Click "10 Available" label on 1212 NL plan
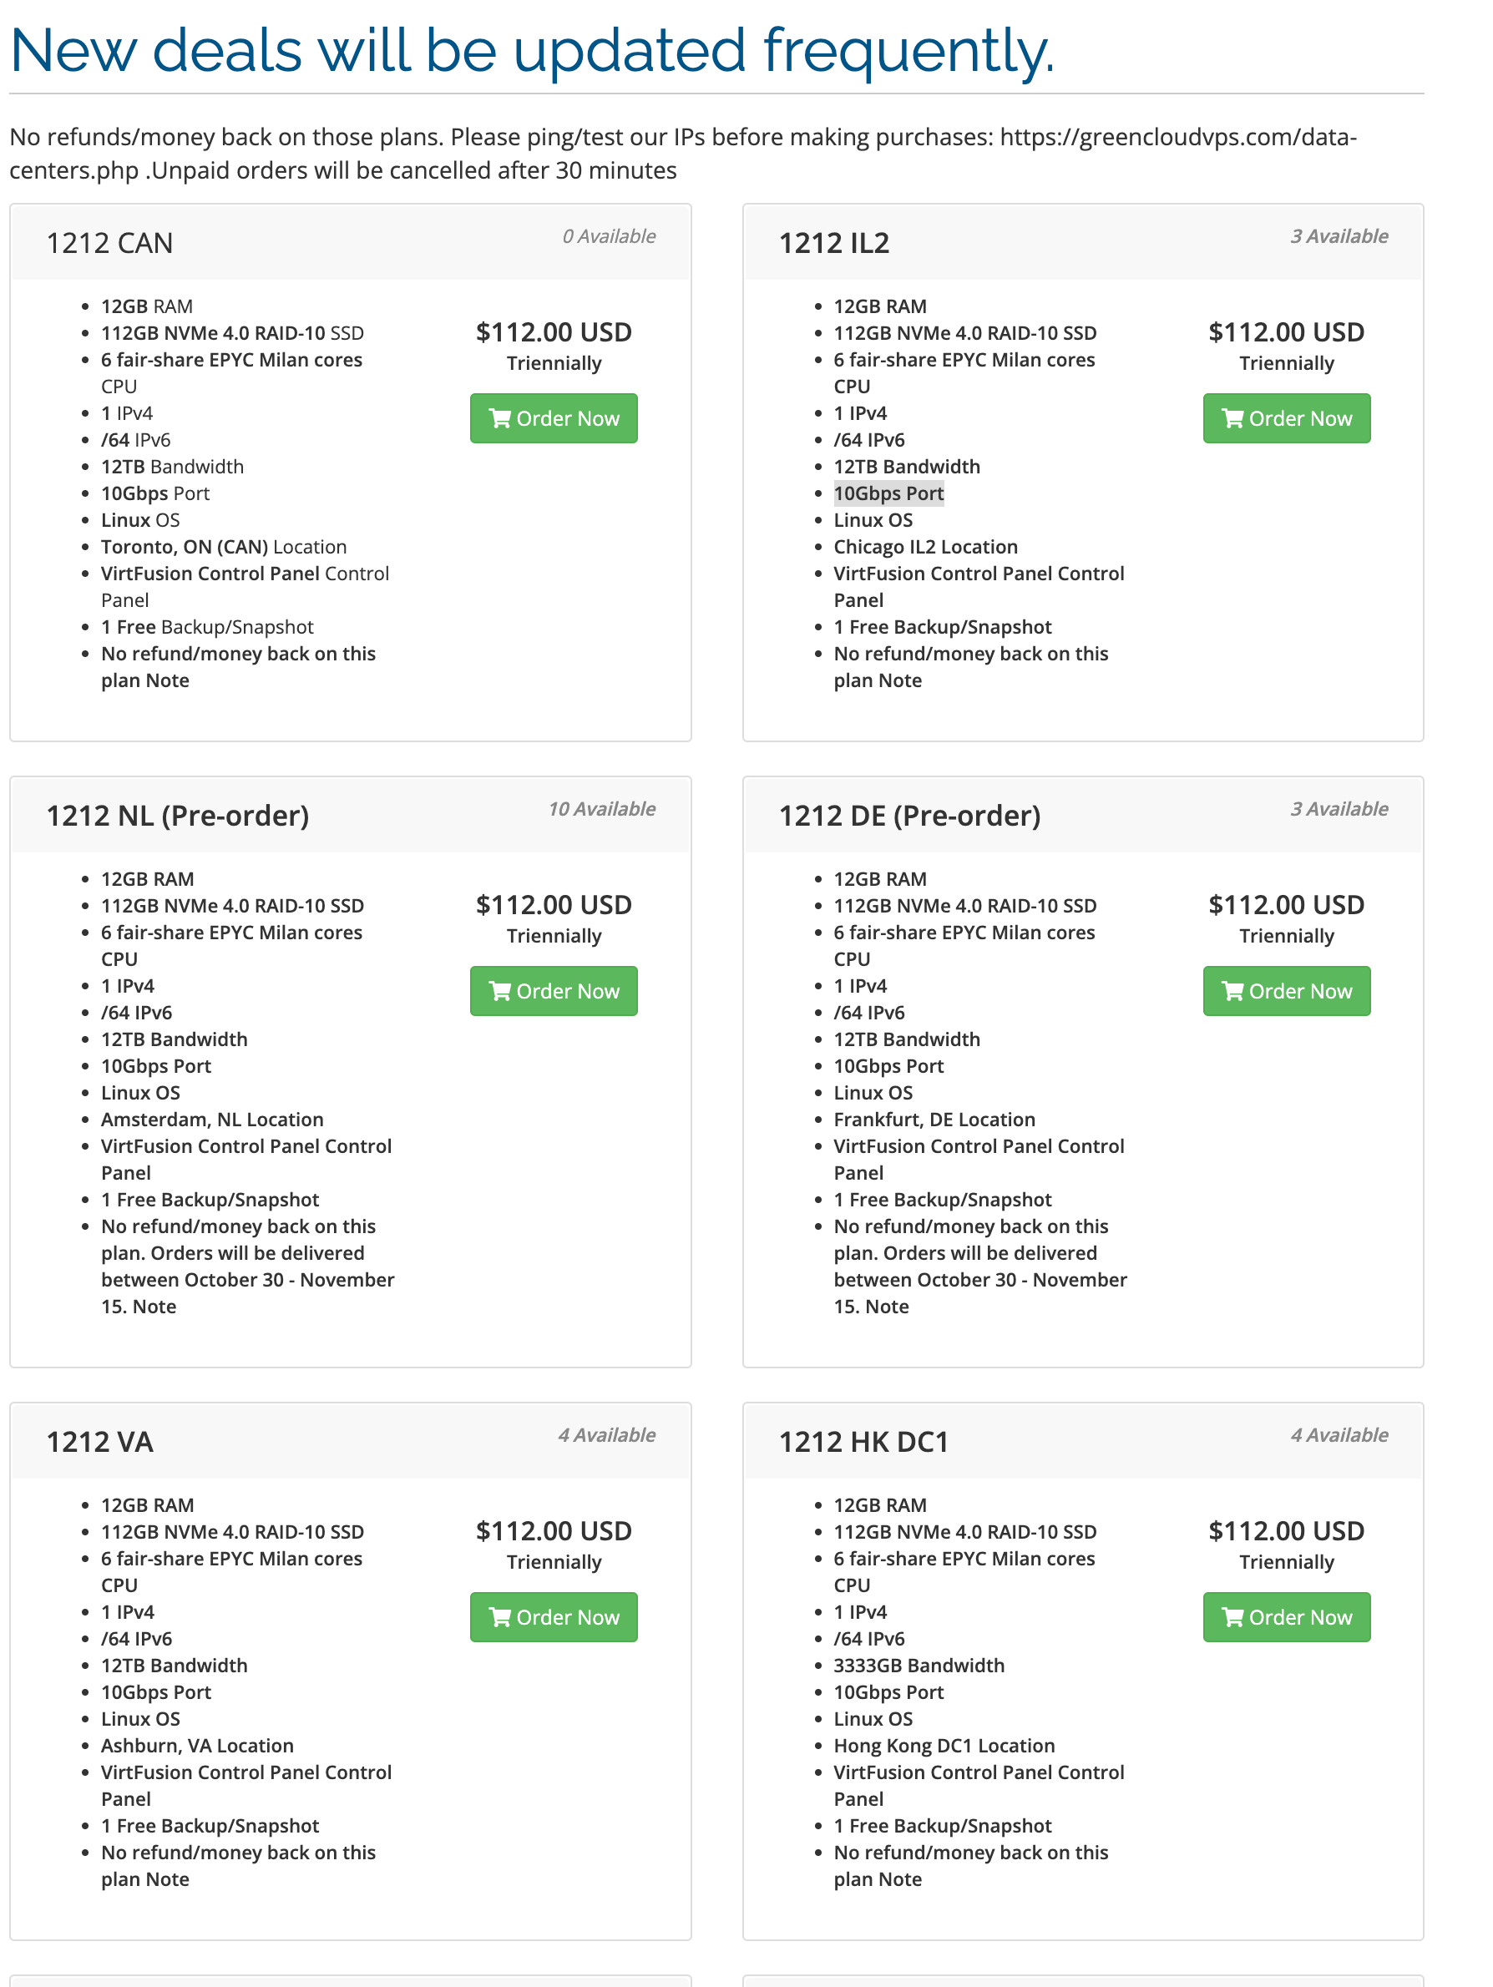This screenshot has height=1987, width=1493. click(x=601, y=808)
